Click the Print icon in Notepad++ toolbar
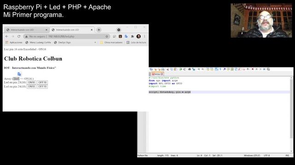The image size is (295, 165). [163, 69]
